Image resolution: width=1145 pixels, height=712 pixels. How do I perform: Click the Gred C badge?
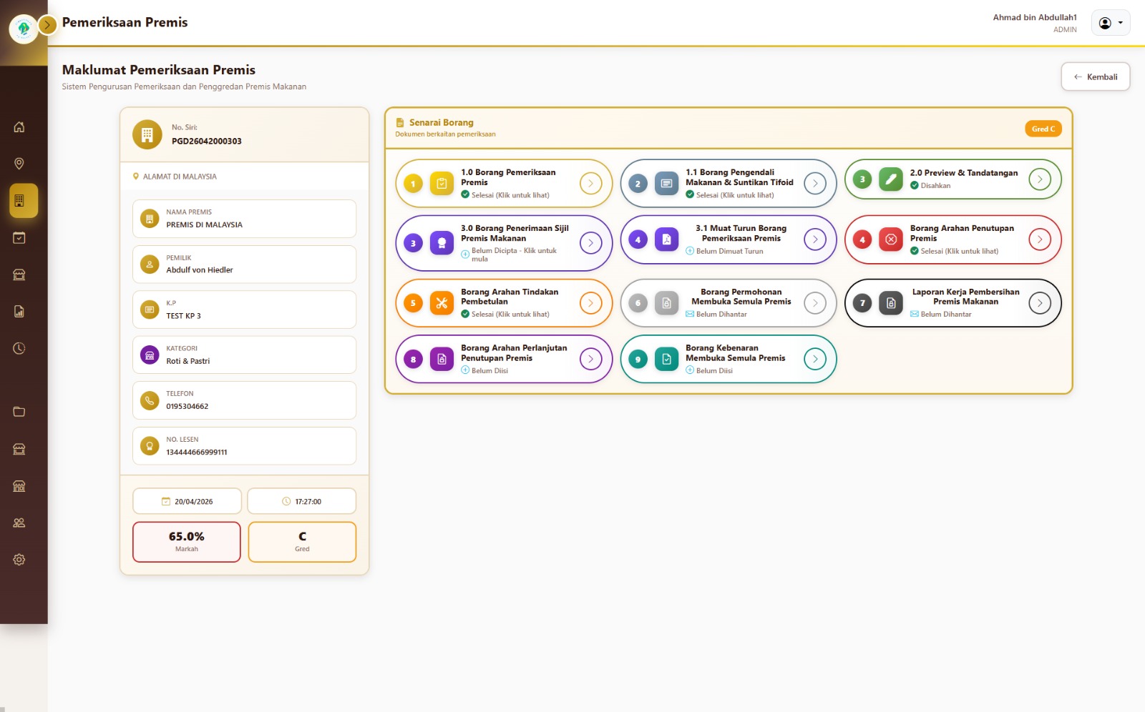1043,129
